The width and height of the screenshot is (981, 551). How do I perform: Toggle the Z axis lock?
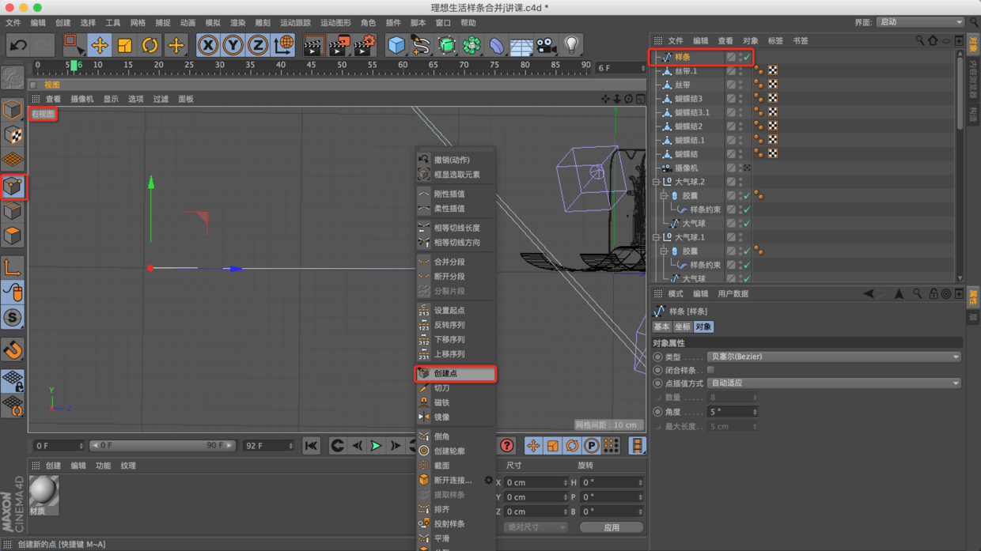[x=258, y=46]
